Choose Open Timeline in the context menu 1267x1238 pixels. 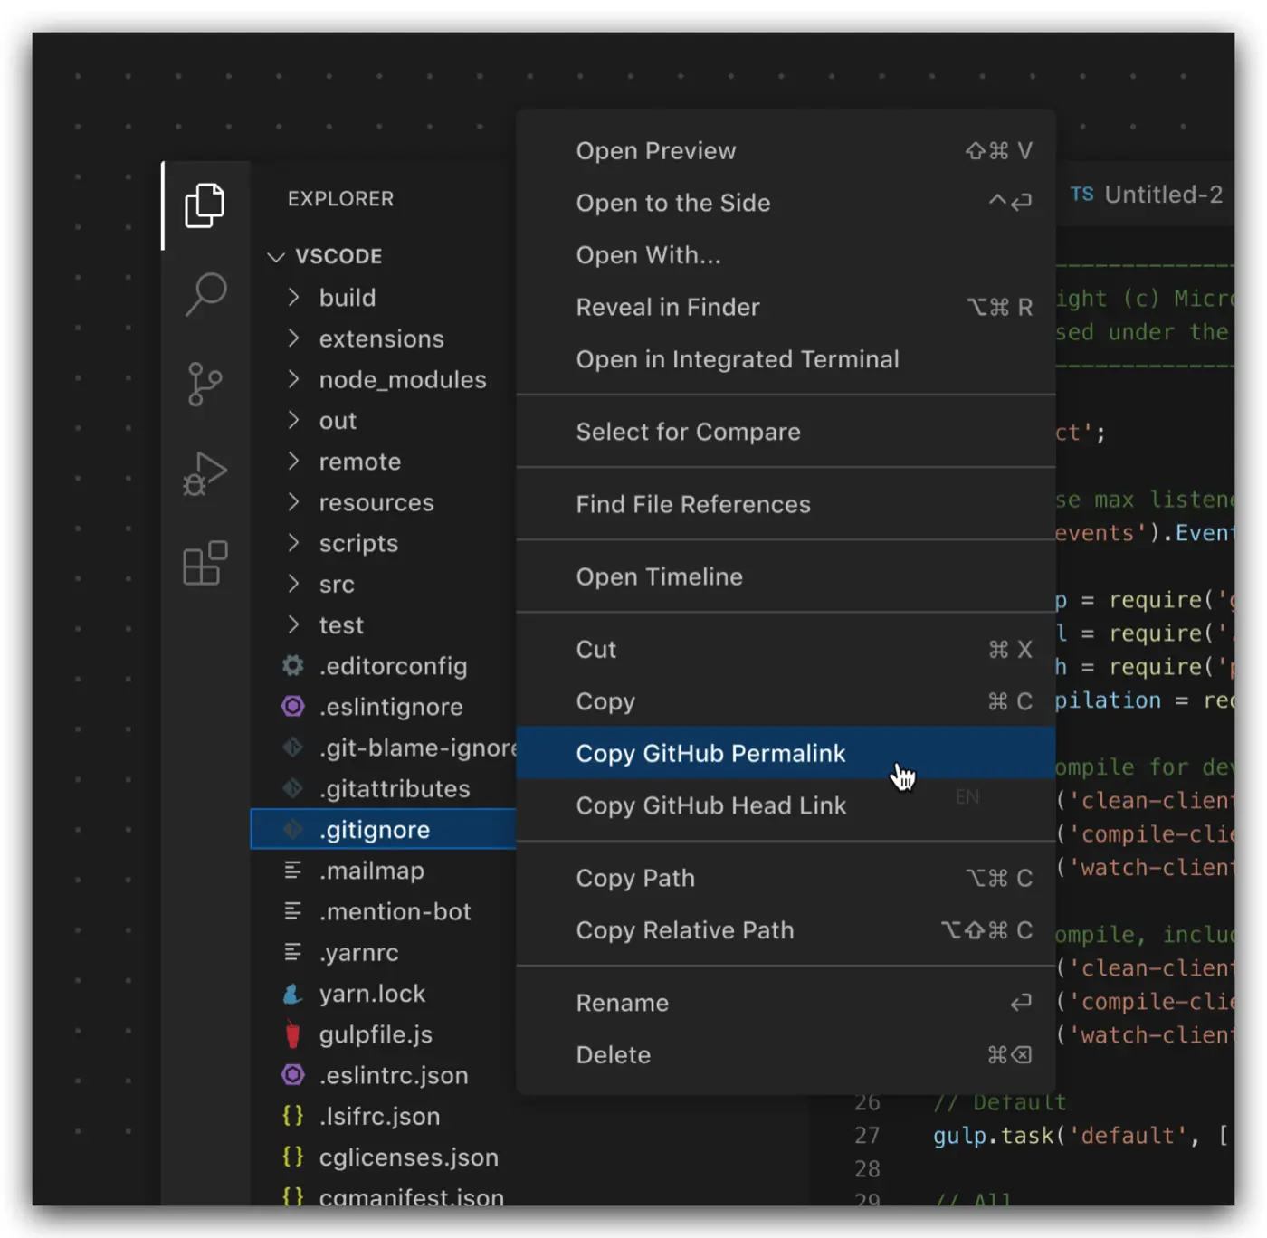[x=659, y=576]
